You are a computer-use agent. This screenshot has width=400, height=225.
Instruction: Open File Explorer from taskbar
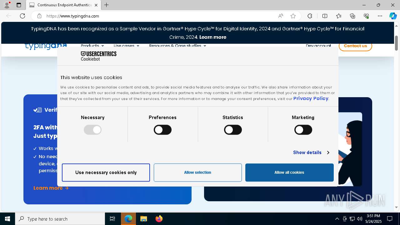(x=143, y=219)
